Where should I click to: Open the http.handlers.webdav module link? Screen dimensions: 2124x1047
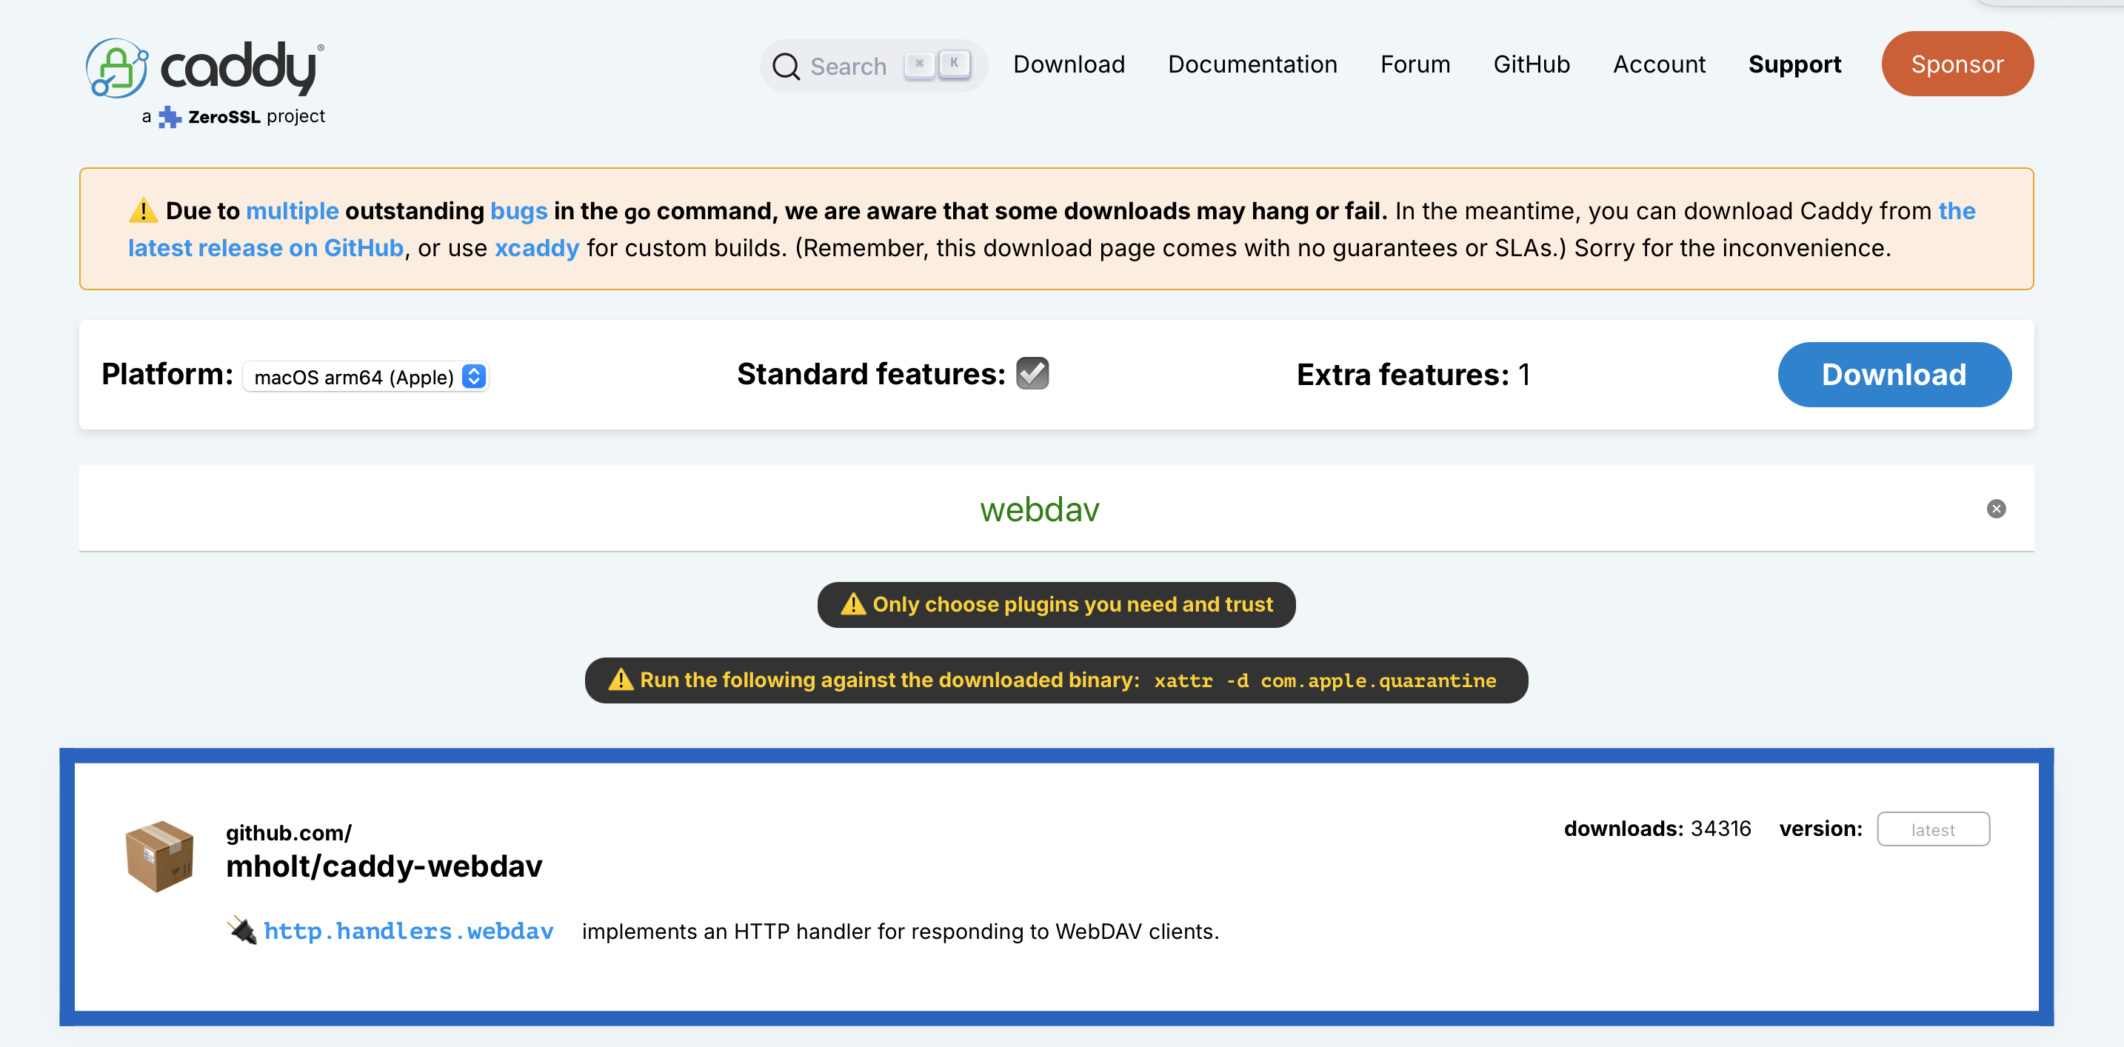pyautogui.click(x=408, y=931)
